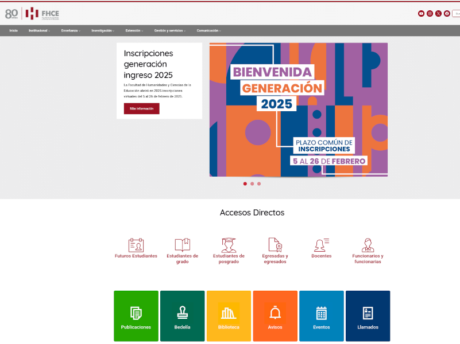Go to Inicio in navigation bar
Viewport: 460px width, 344px height.
point(13,30)
